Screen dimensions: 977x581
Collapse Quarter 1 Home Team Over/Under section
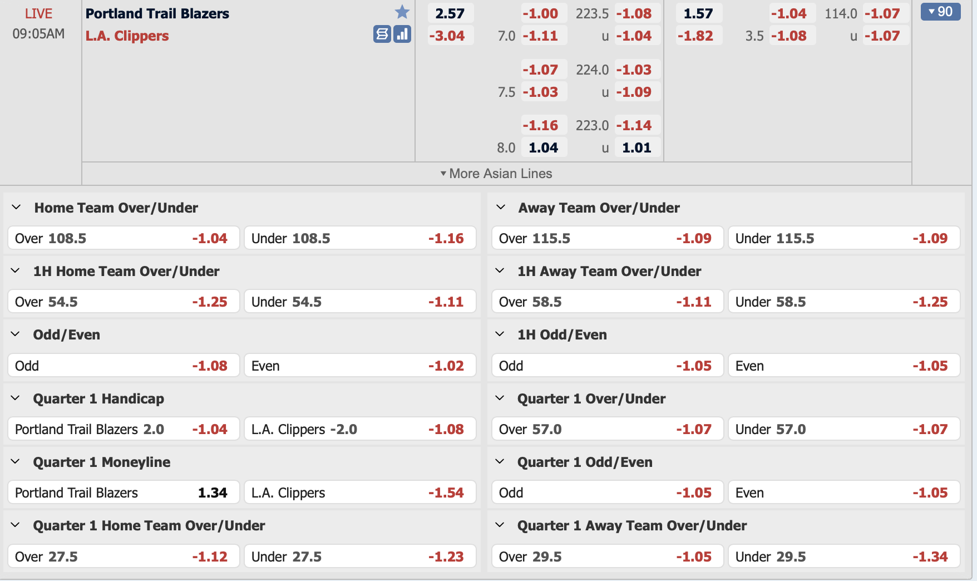coord(16,525)
